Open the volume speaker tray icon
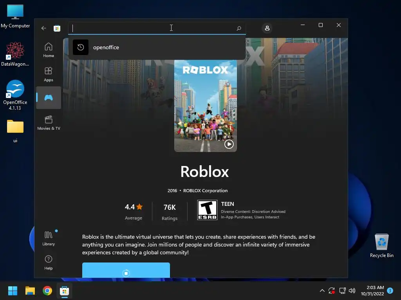Viewport: 401px width, 300px height. (352, 291)
